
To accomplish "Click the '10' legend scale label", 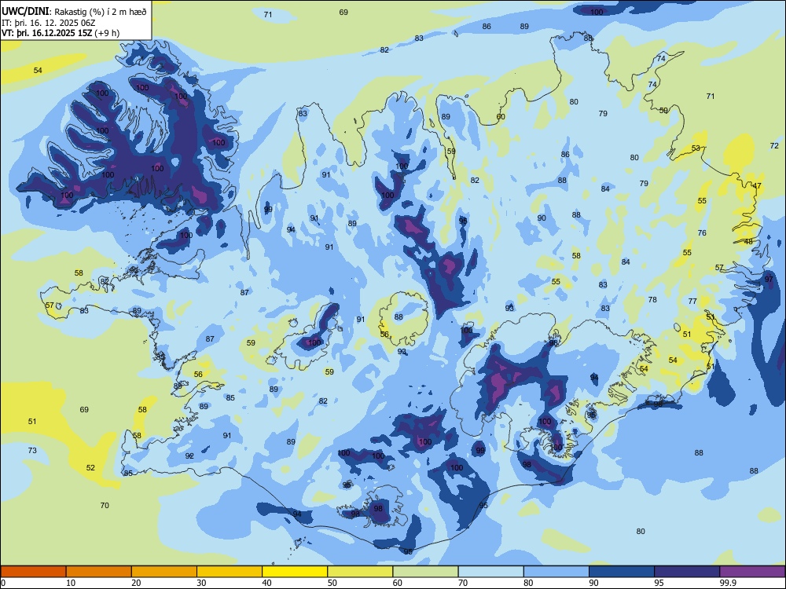I will (71, 583).
